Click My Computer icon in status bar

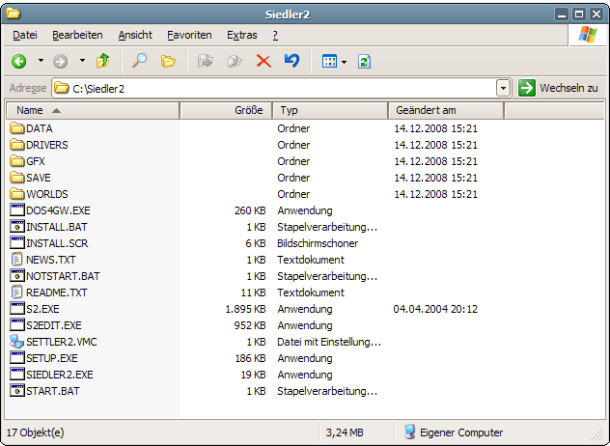click(x=409, y=432)
